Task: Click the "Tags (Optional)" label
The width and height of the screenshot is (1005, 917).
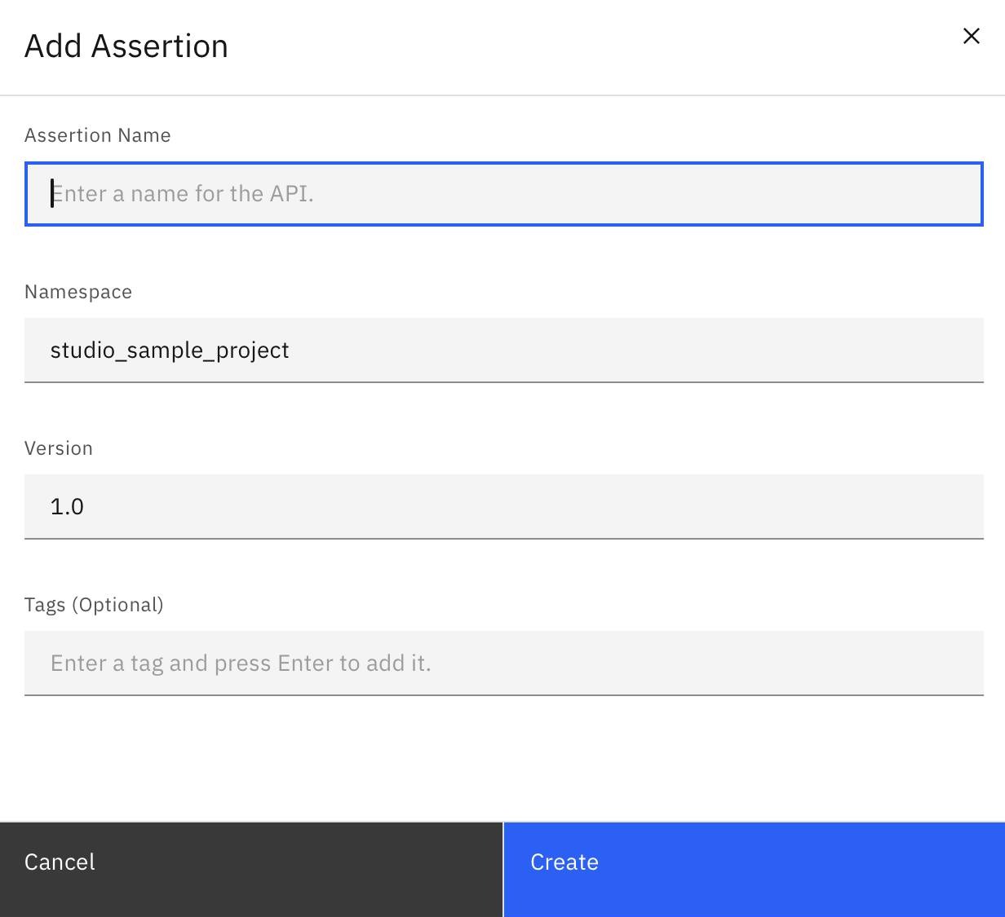Action: point(94,605)
